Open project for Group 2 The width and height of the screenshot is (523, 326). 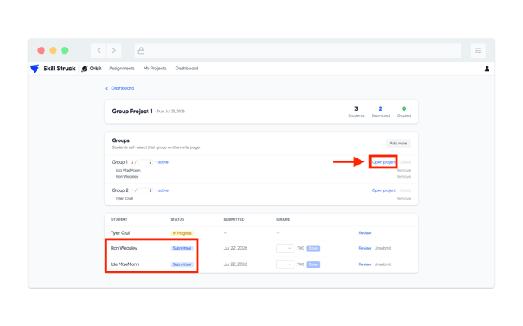383,190
